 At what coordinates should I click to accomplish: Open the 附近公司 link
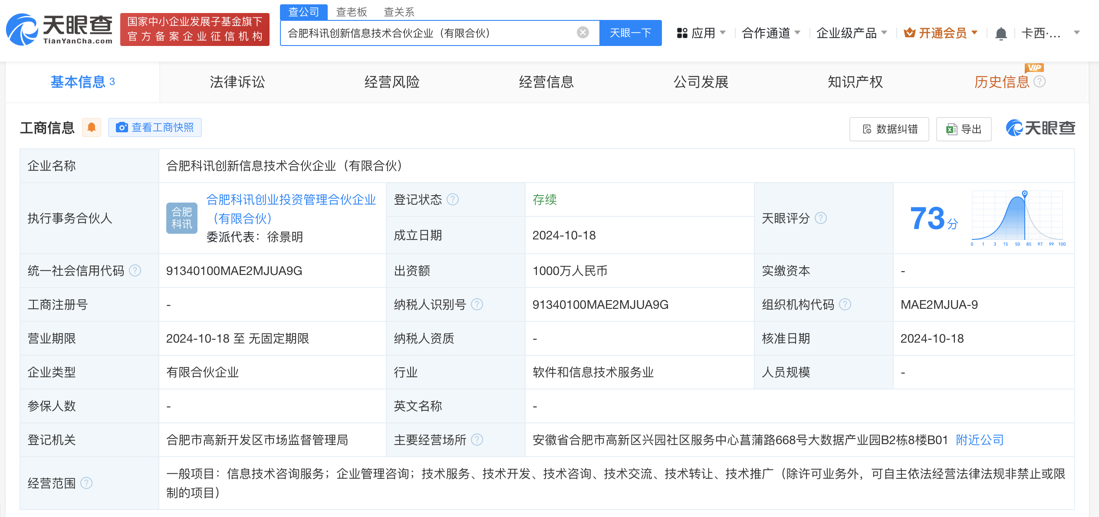[x=979, y=440]
